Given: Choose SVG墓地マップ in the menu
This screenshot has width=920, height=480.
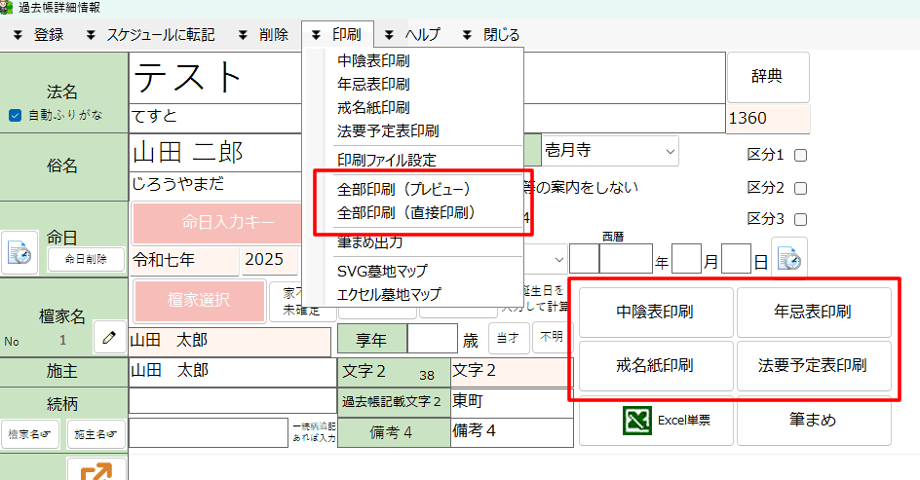Looking at the screenshot, I should tap(382, 271).
